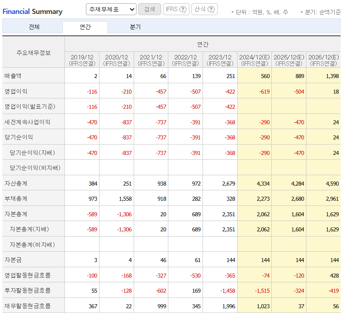Click the 부채총계 value 2,961
The image size is (345, 313).
[x=332, y=199]
